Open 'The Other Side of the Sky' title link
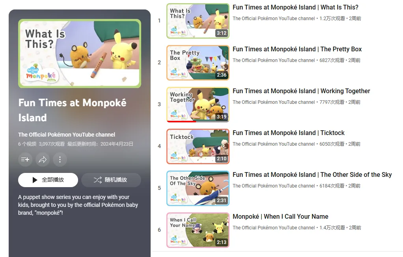Image resolution: width=403 pixels, height=257 pixels. (312, 174)
